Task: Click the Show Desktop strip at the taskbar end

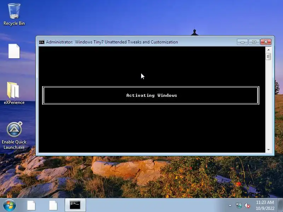Action: pos(281,205)
